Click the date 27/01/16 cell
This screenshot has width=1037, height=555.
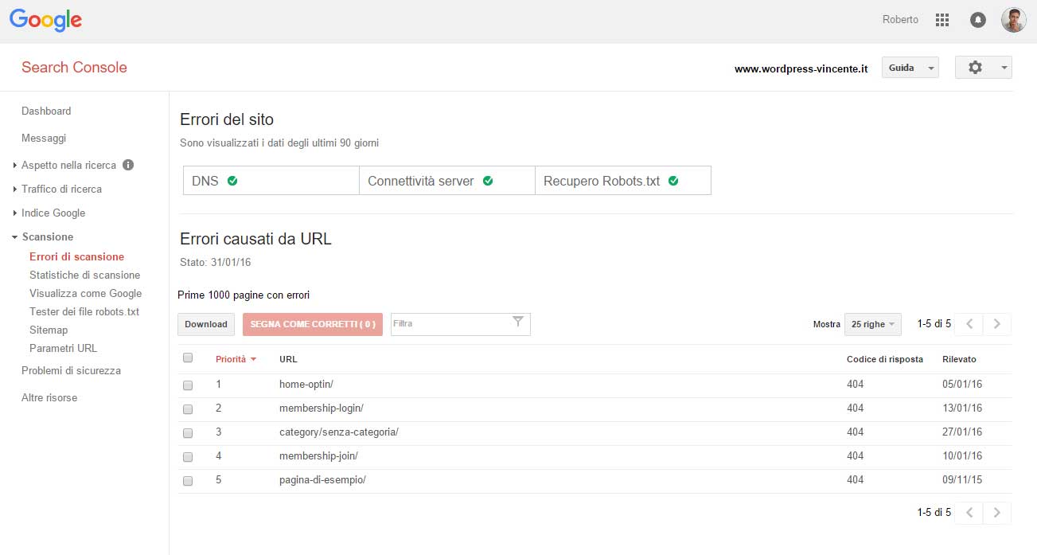tap(962, 432)
